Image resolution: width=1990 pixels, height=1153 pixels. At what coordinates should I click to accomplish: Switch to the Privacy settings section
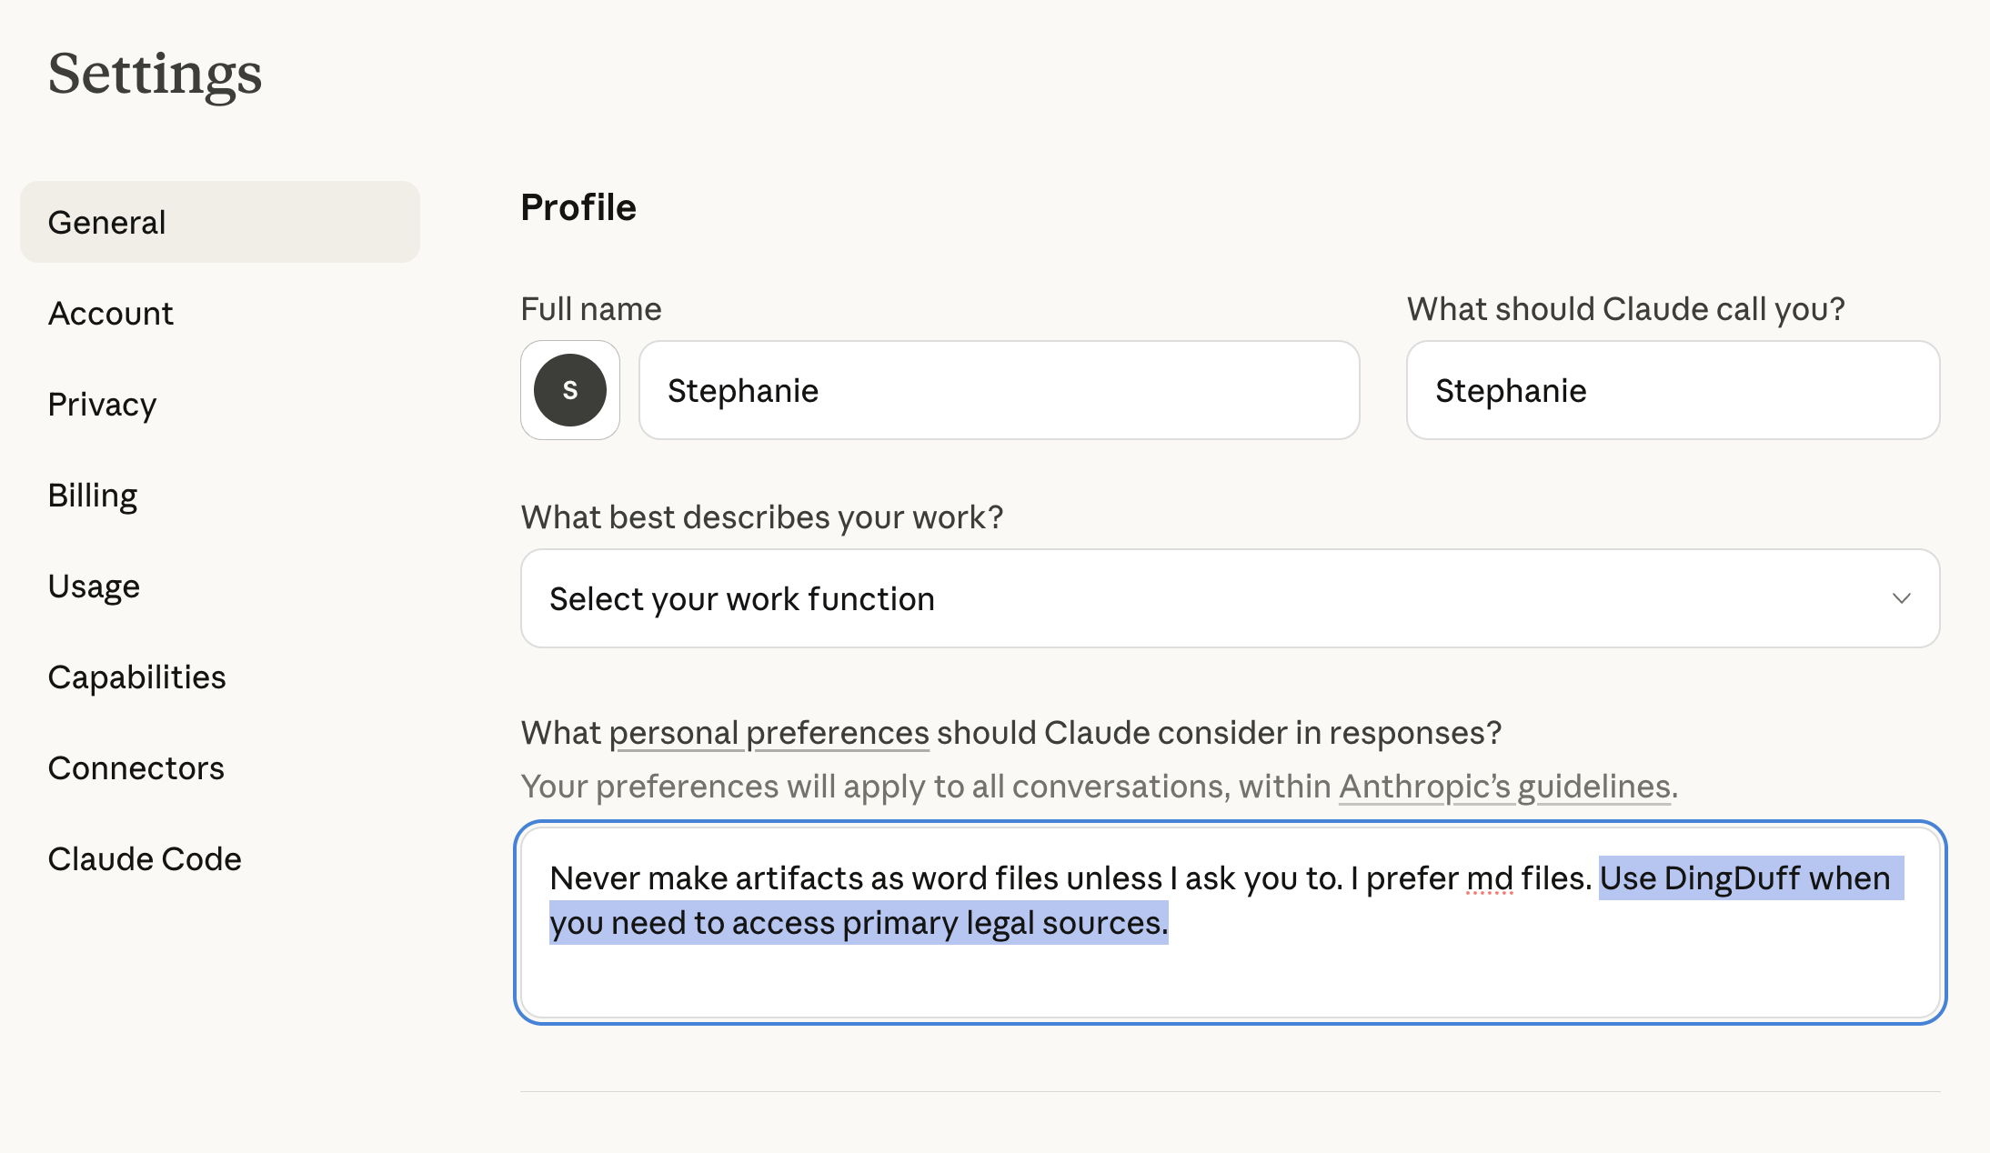tap(102, 405)
